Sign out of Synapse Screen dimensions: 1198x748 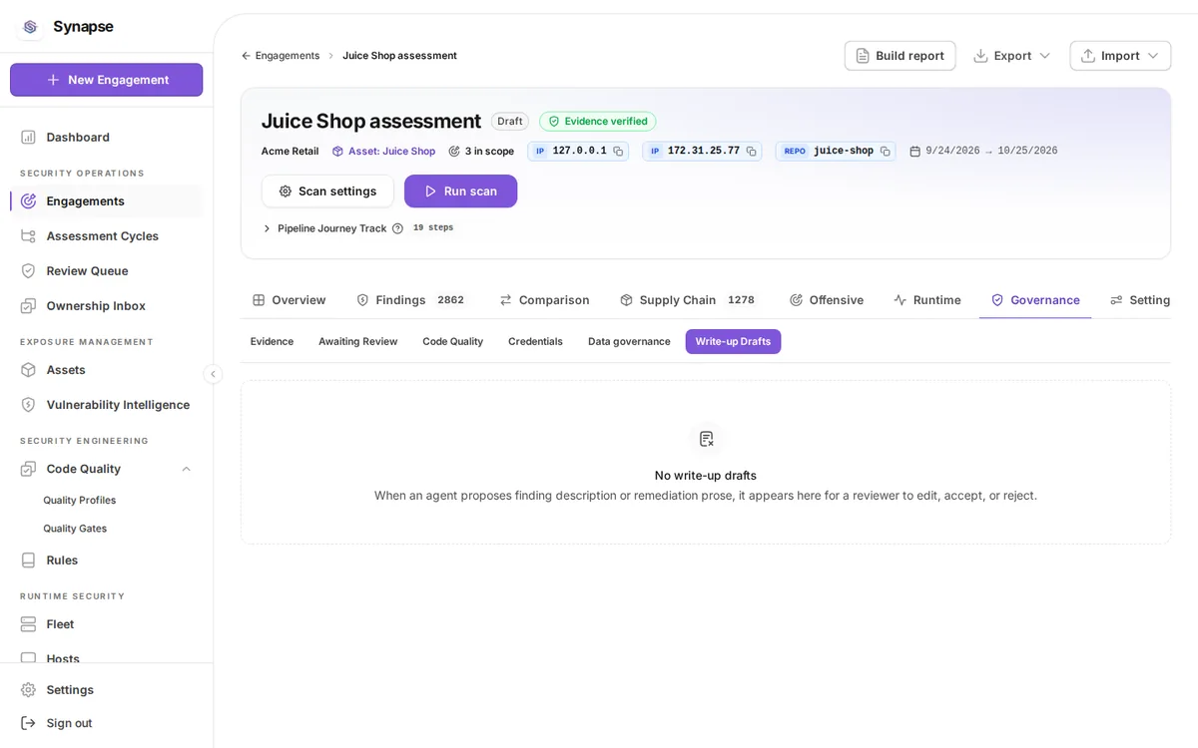point(106,722)
